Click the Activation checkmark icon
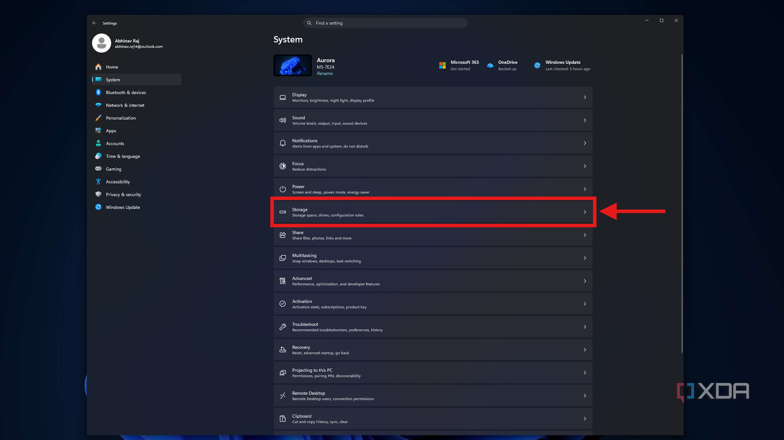 [x=282, y=304]
